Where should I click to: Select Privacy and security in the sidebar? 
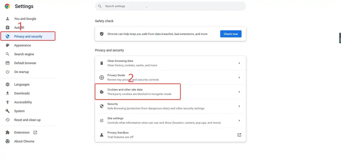click(28, 36)
